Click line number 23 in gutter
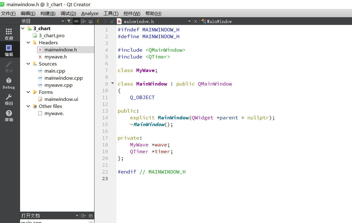 105,178
